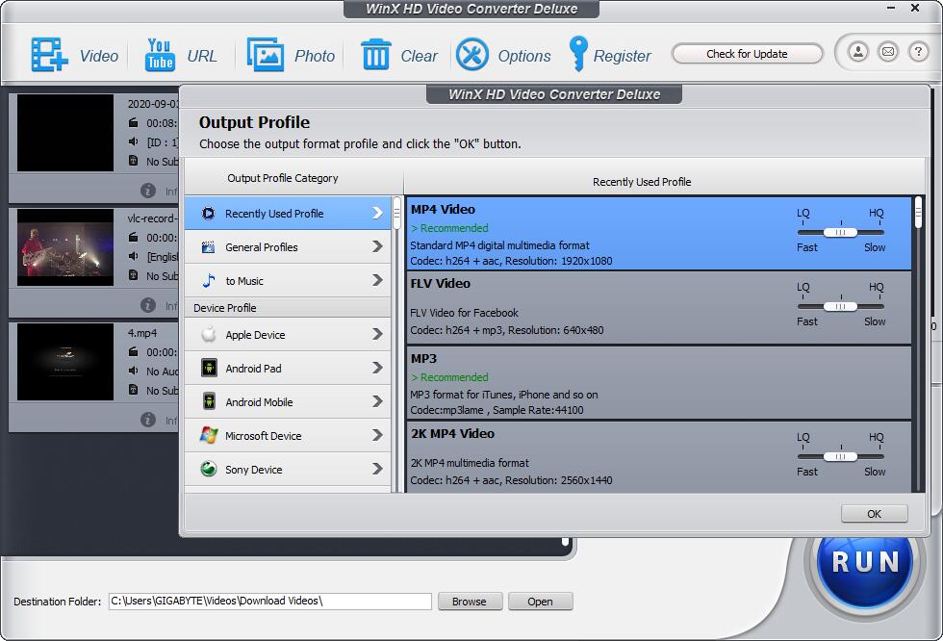
Task: Select to Music category
Action: [x=288, y=280]
